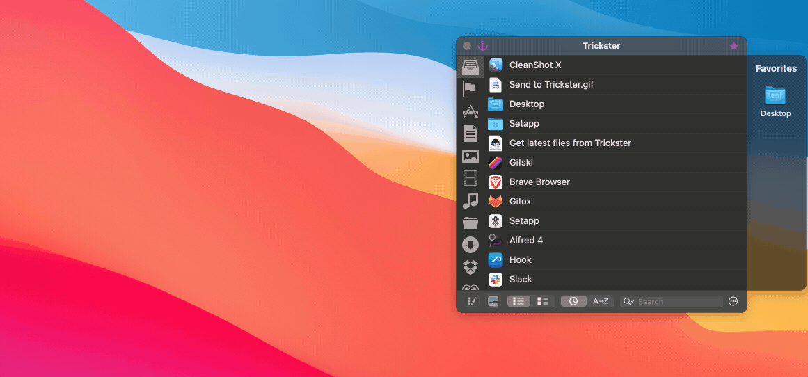Select Hook in the list
808x377 pixels.
tap(616, 259)
